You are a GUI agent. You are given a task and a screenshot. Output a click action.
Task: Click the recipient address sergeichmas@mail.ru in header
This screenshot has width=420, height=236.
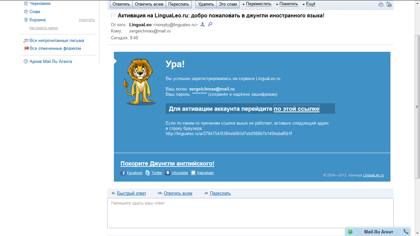point(150,31)
